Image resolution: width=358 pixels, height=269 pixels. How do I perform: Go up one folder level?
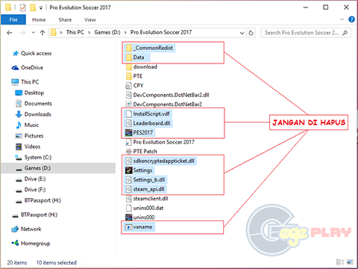(x=43, y=33)
